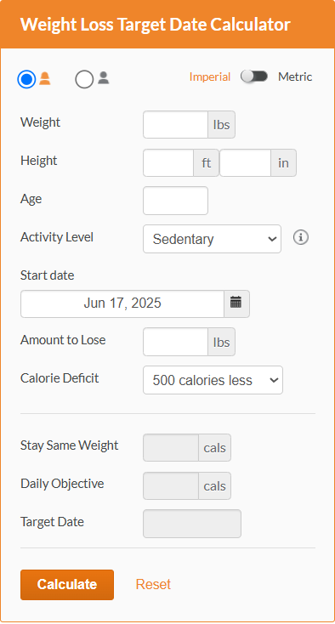Click the gray male figure icon
Screen dimensions: 335x624
tap(104, 77)
